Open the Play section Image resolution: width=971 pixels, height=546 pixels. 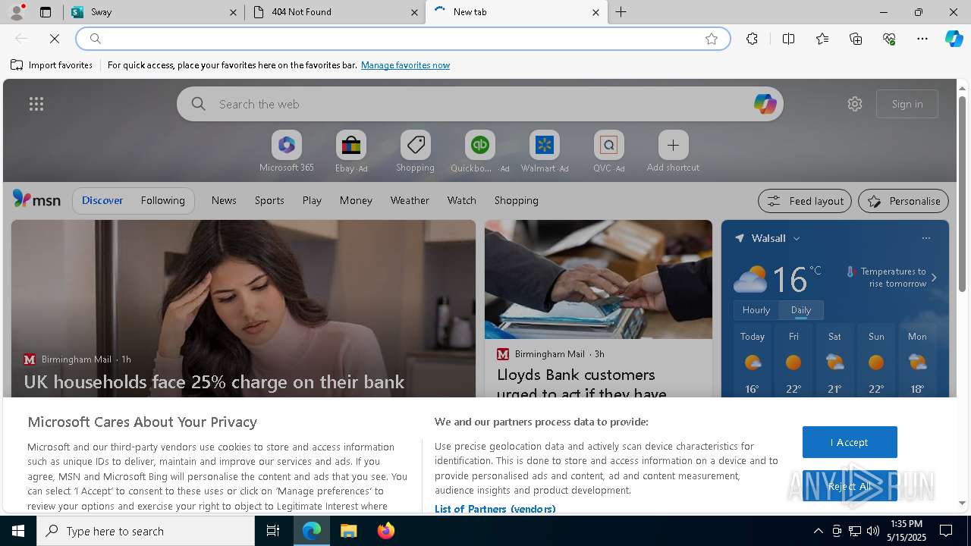(312, 200)
